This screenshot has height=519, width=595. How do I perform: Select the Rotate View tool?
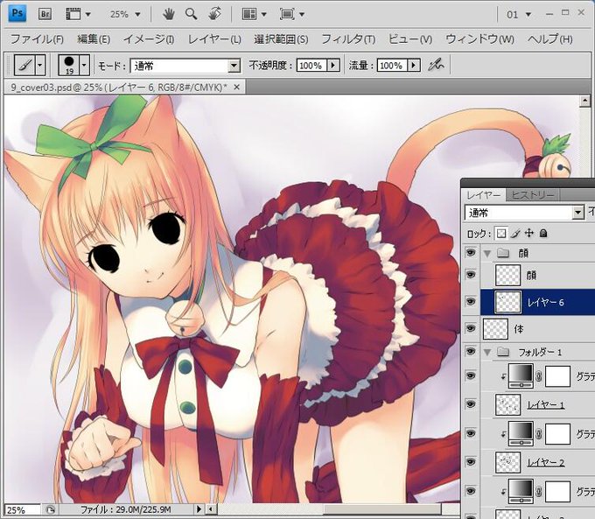(215, 14)
